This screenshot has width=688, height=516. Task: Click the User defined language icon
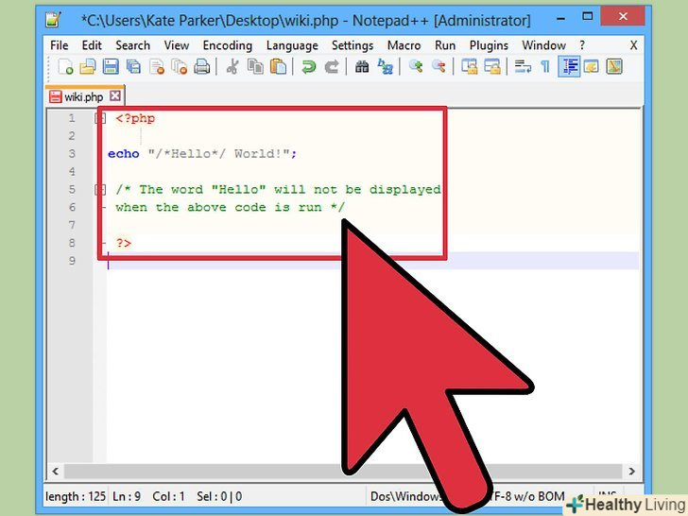pyautogui.click(x=592, y=67)
